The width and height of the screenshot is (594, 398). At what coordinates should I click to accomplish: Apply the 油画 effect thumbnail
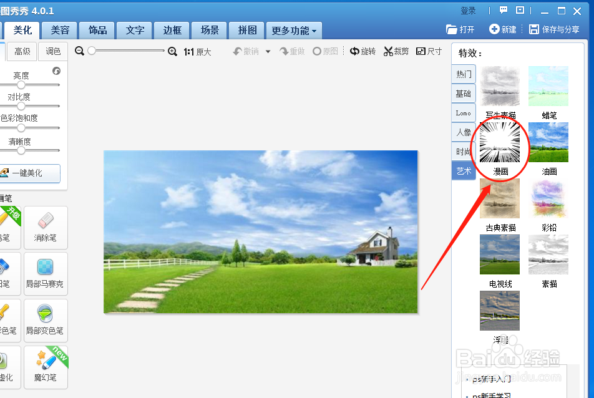(548, 142)
